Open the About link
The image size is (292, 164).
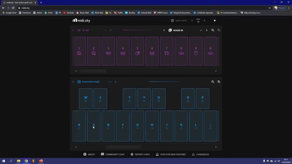click(89, 154)
